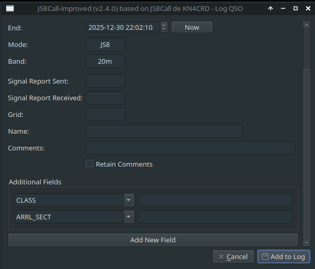Click Add New Field button
Screen dimensions: 315x269
pos(153,240)
